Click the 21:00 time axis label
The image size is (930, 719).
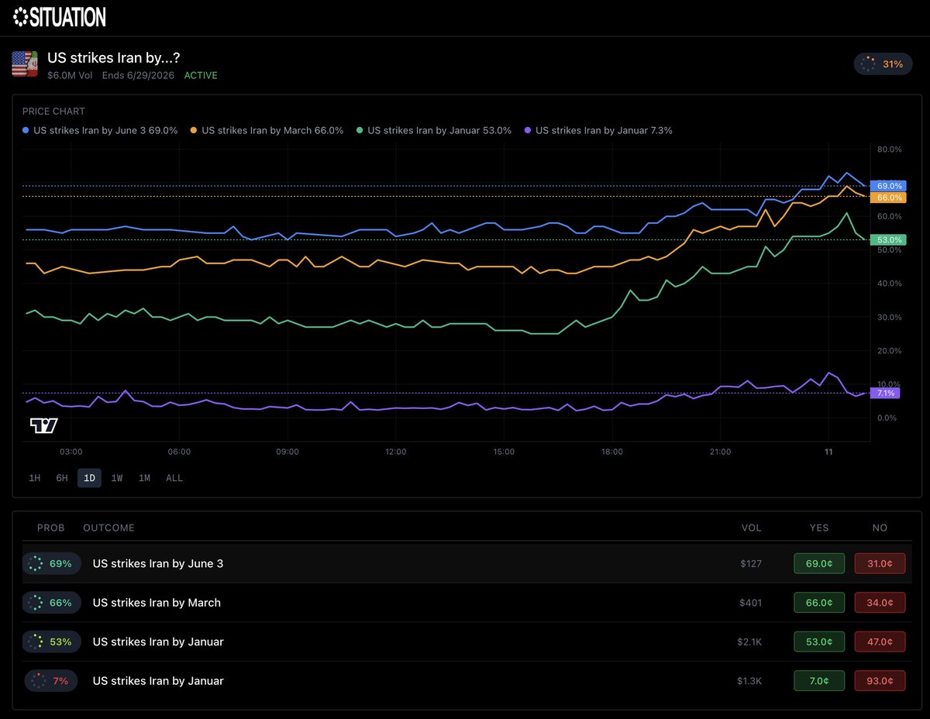click(x=720, y=451)
